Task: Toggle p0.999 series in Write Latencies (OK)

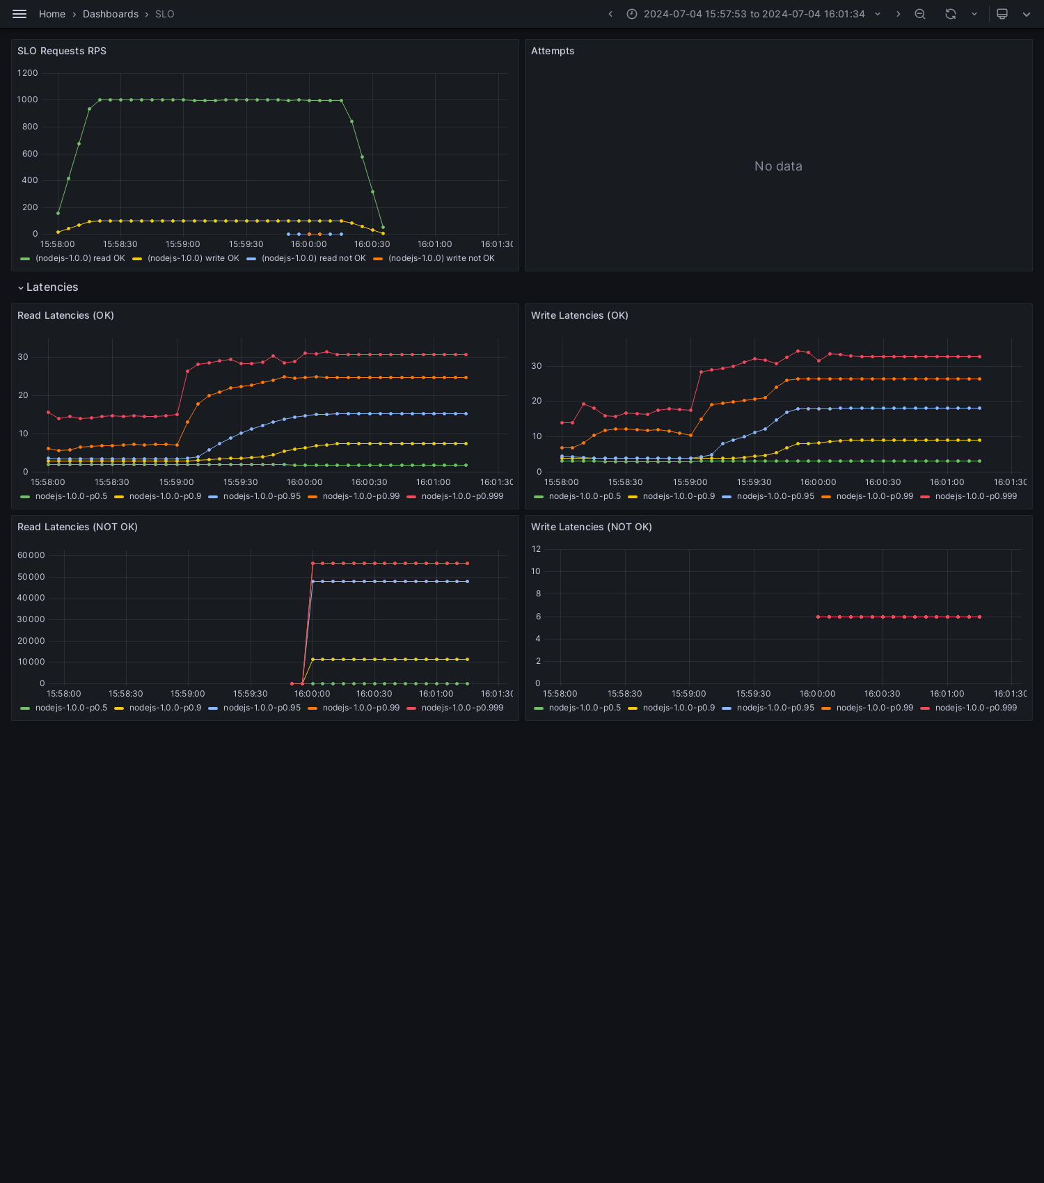Action: [976, 496]
